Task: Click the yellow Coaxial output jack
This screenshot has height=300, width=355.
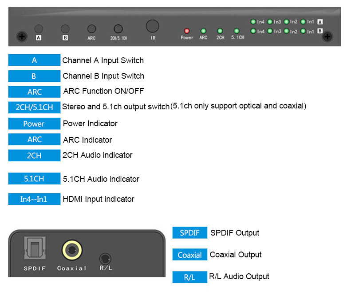Action: point(71,251)
